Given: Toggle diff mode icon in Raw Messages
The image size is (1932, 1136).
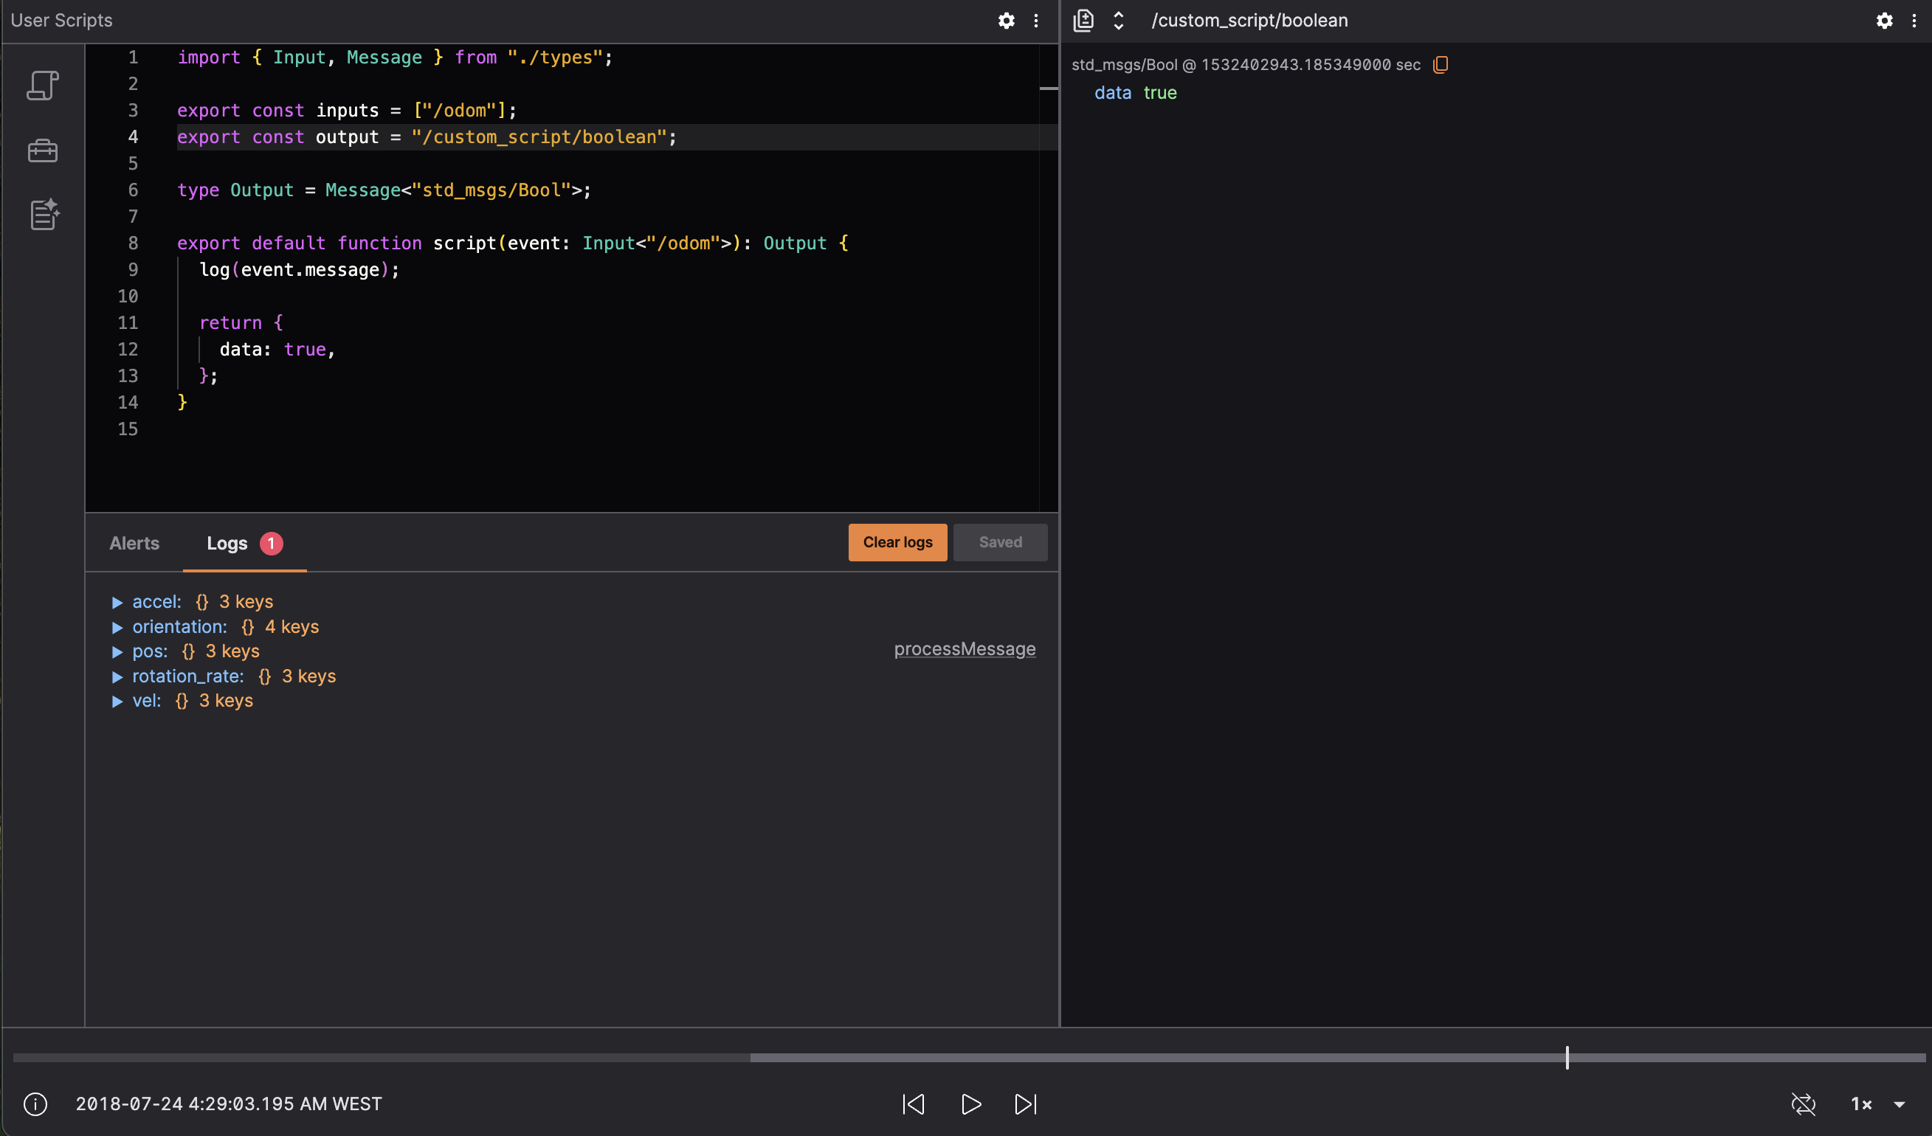Looking at the screenshot, I should [1083, 21].
